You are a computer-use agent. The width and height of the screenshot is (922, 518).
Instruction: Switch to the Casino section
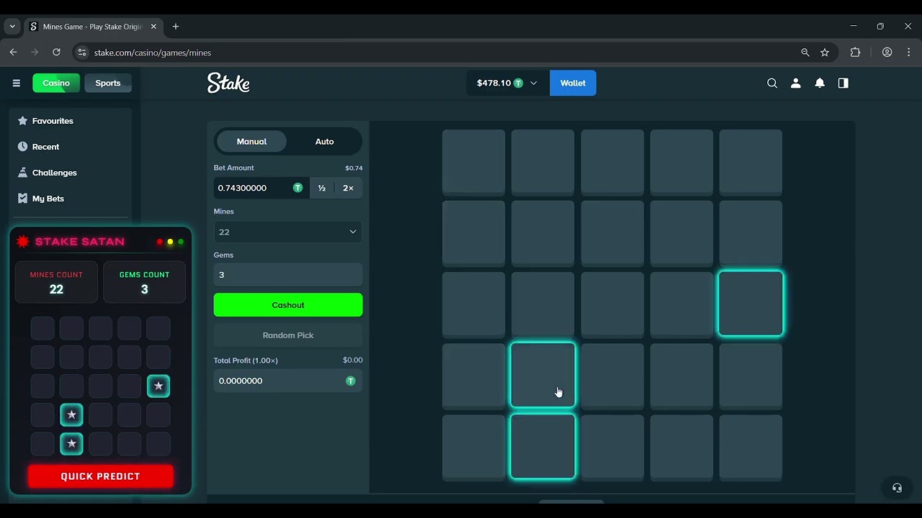(56, 83)
